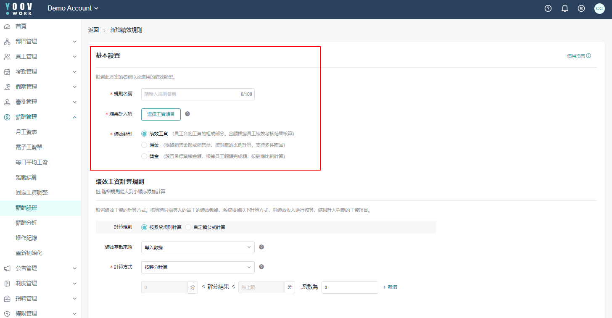Open the CC user avatar menu
Viewport: 612px width, 318px height.
pos(599,8)
